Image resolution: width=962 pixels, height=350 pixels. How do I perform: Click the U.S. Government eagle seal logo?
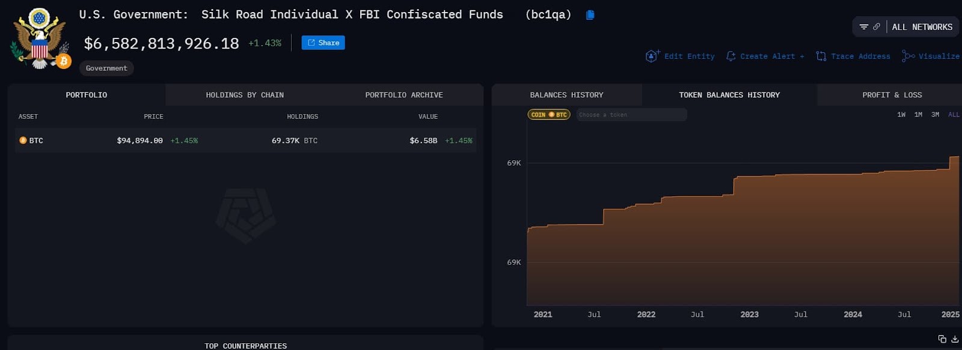pos(40,38)
